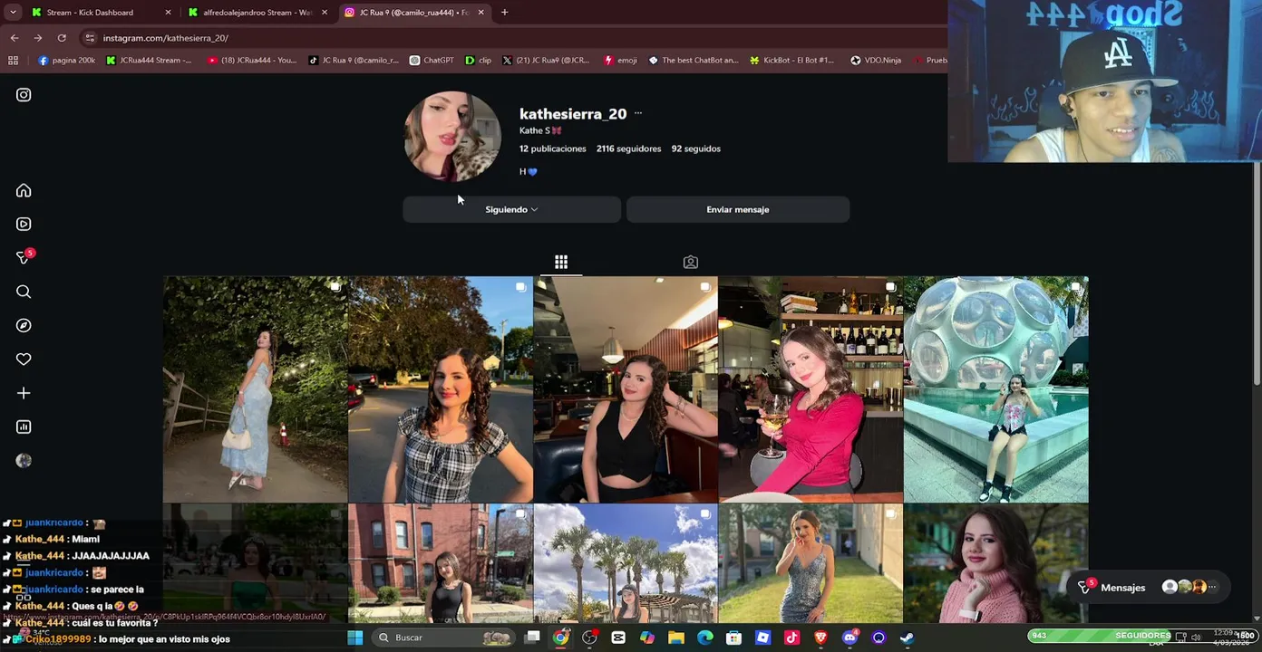The height and width of the screenshot is (652, 1262).
Task: Open post with blue dress on path
Action: tap(255, 389)
